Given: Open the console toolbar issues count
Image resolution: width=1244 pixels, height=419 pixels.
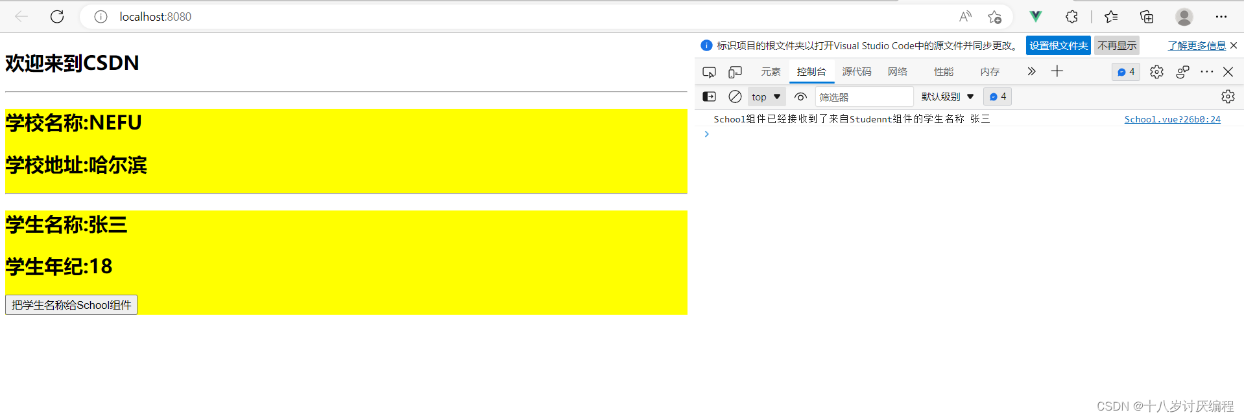Looking at the screenshot, I should coord(998,96).
